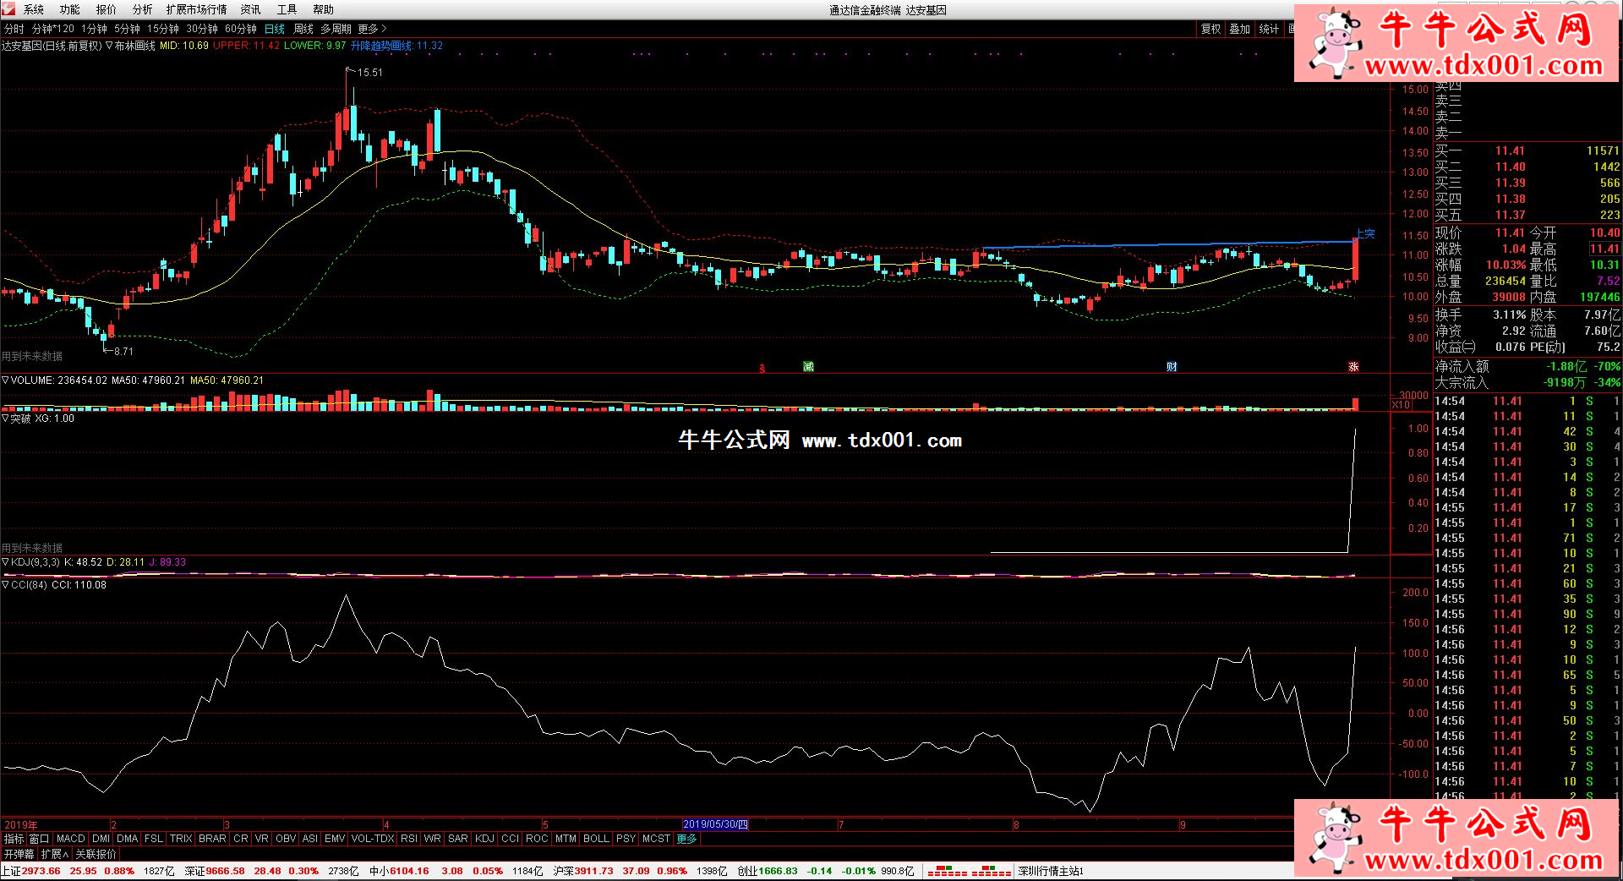Click the red Tongdaxin app logo icon
Screen dimensions: 1623x881
[8, 8]
